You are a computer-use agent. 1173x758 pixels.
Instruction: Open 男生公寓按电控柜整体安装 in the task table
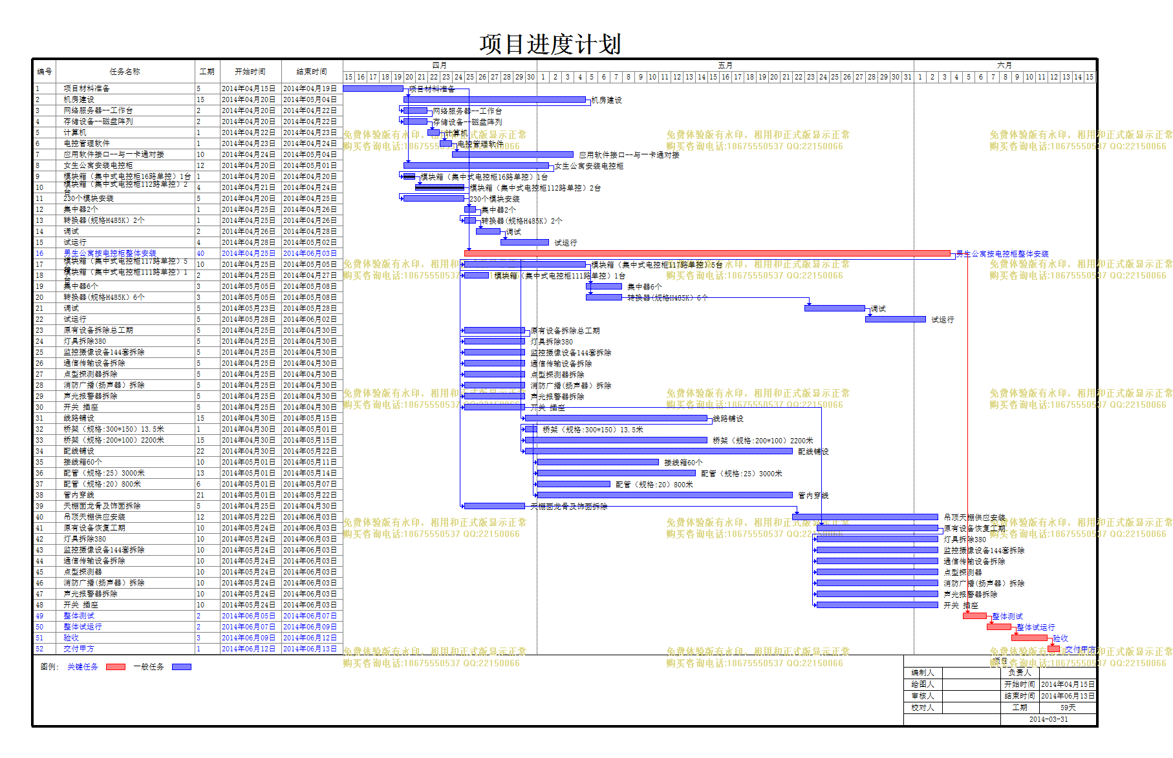pos(110,253)
